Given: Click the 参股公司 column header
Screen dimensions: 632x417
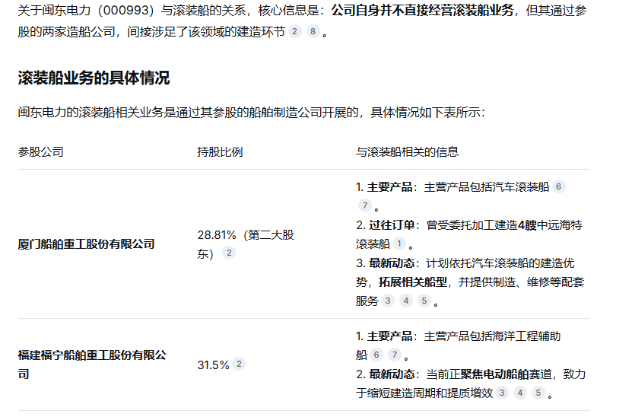Looking at the screenshot, I should [41, 152].
